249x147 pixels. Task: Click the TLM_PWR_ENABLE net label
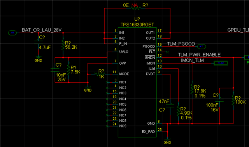tap(199, 55)
